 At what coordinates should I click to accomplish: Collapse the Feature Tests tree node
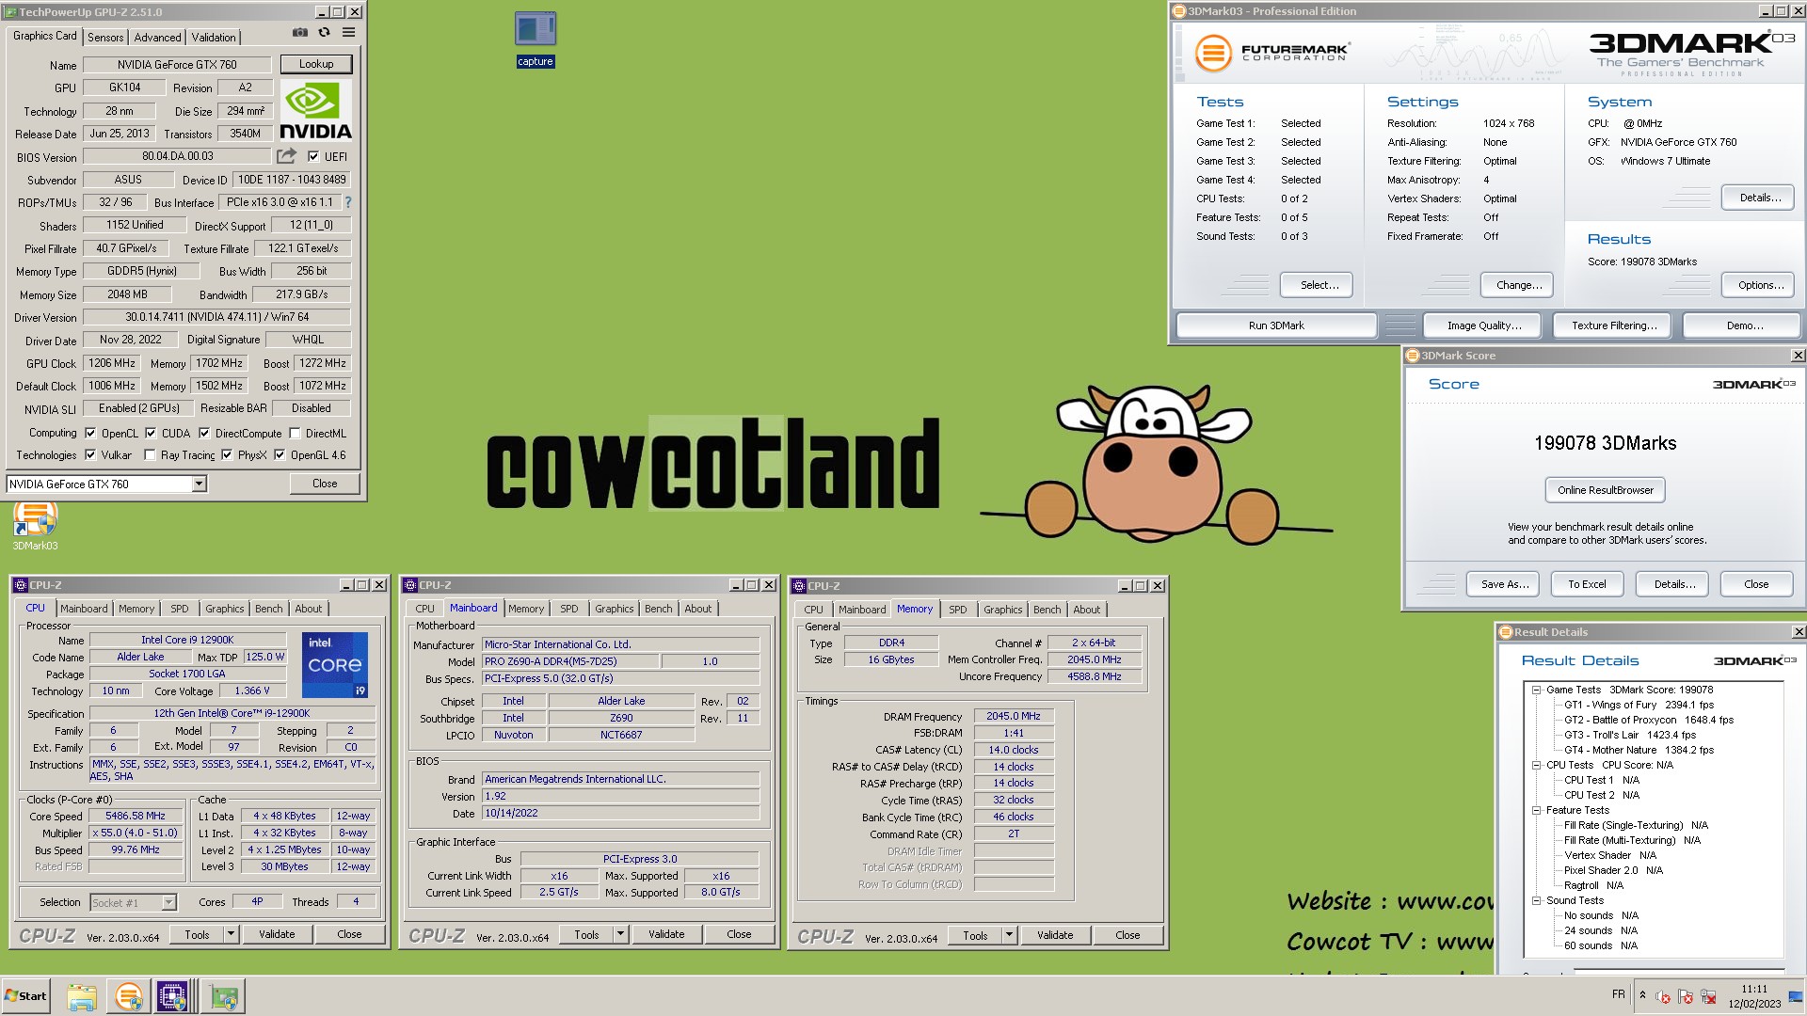pyautogui.click(x=1536, y=810)
